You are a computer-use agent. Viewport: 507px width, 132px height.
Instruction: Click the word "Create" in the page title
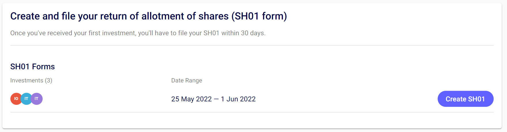[x=25, y=16]
